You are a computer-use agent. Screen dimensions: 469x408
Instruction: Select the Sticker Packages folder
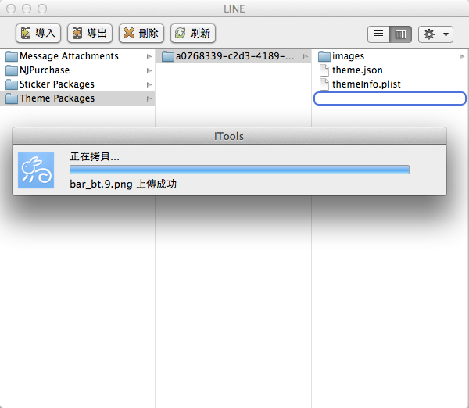[x=77, y=84]
